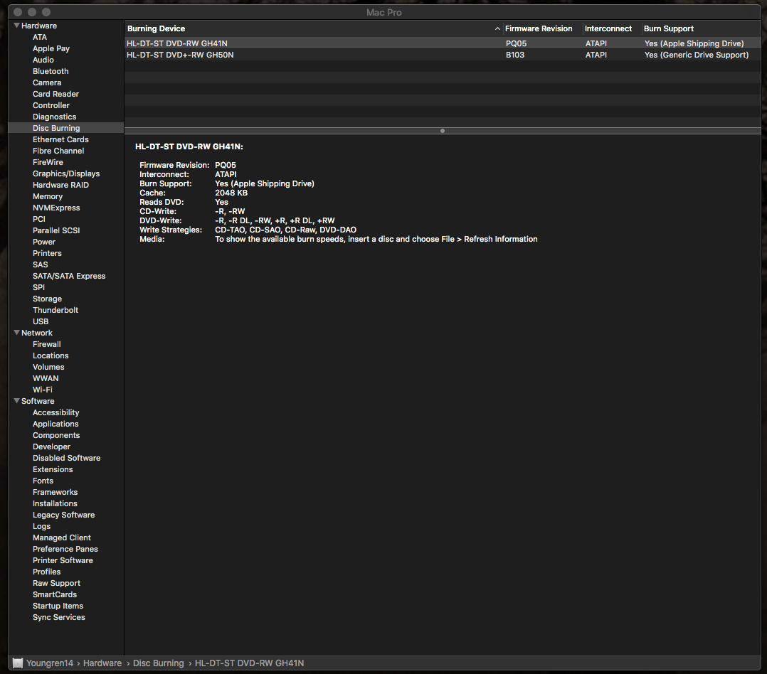This screenshot has width=767, height=674.
Task: Open Startup Items category
Action: point(58,606)
